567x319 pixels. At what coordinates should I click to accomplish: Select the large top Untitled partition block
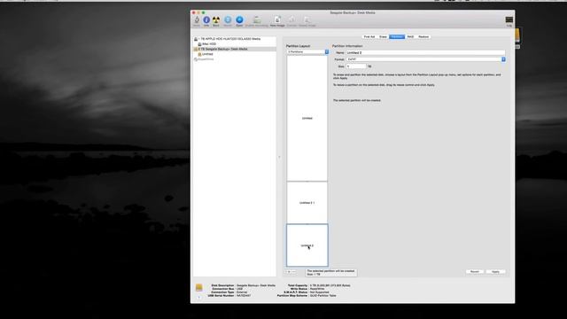(307, 118)
